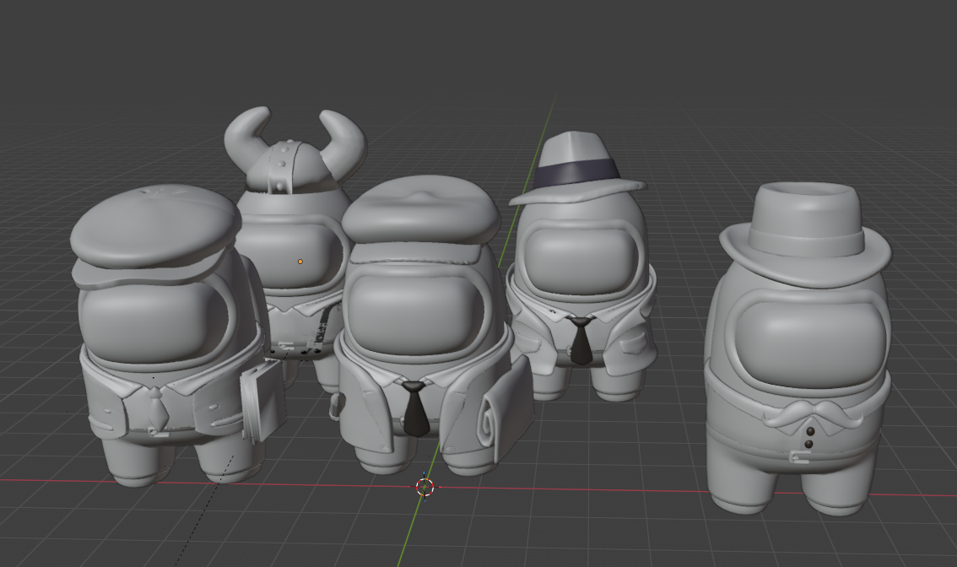Click the orange origin dot on the Viking crewmate
This screenshot has width=957, height=567.
coord(300,262)
